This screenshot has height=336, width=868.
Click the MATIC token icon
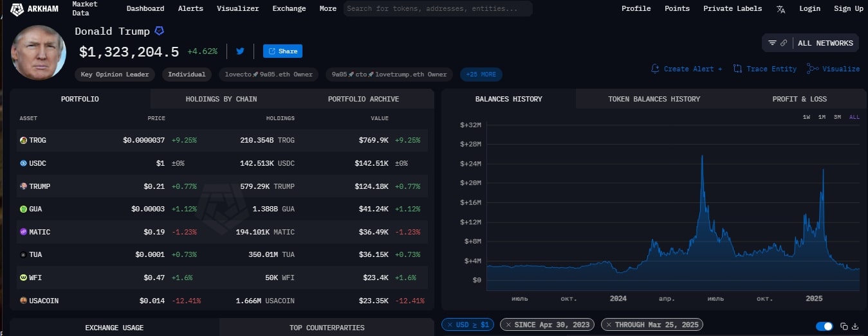pos(23,232)
